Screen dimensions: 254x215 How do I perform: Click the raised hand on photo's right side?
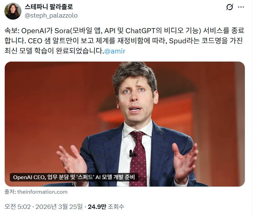coord(185,162)
